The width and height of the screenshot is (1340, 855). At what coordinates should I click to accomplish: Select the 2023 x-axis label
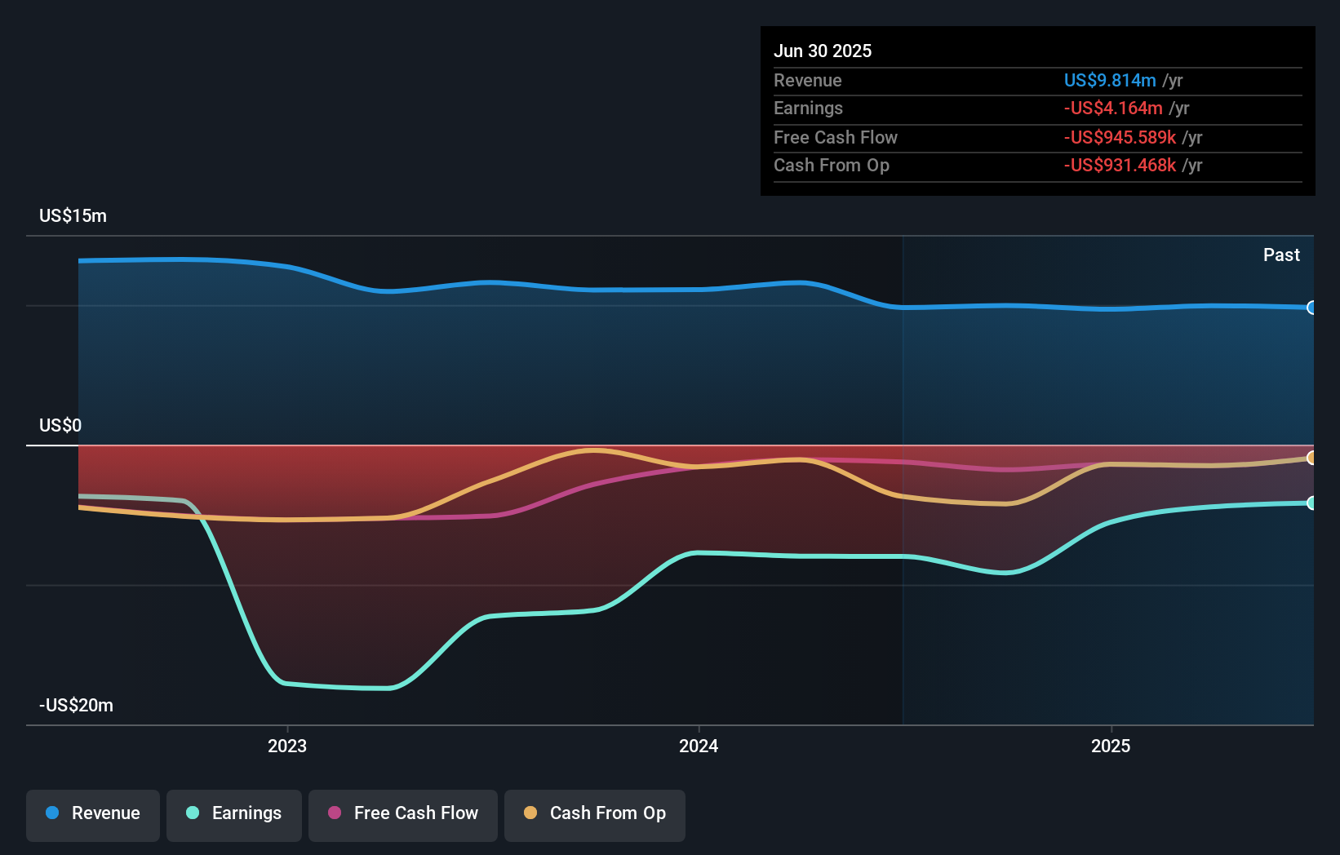287,746
